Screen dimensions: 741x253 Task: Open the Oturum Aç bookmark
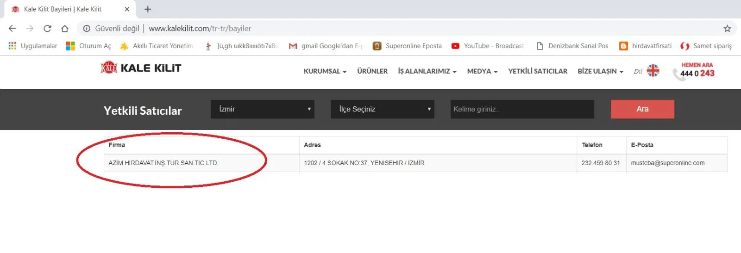(88, 46)
